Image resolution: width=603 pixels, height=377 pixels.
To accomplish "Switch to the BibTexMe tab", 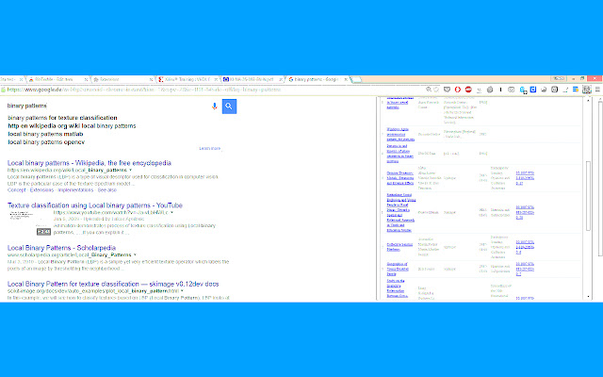I will coord(56,79).
